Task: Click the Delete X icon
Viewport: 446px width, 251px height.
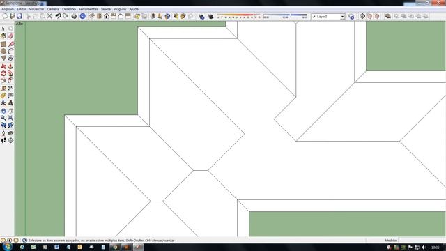Action: tap(49, 16)
